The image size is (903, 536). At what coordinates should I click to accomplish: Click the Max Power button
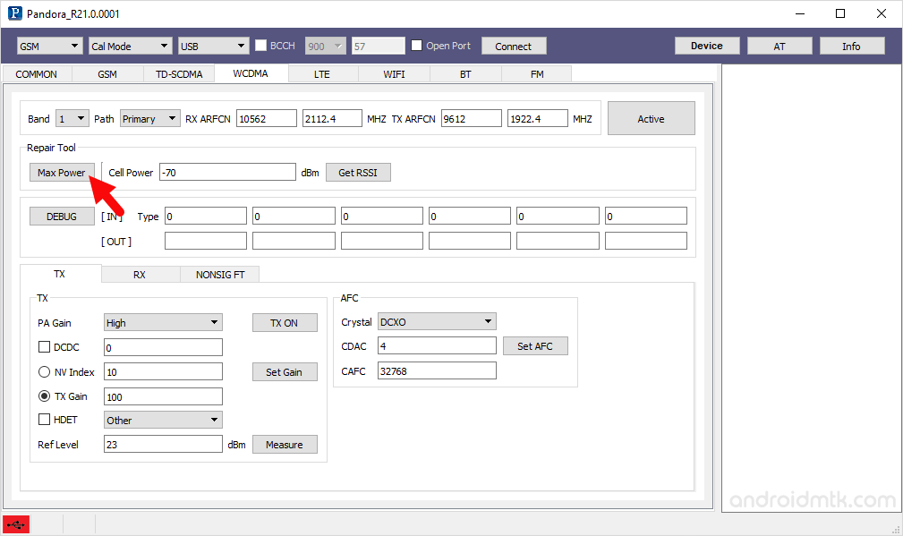tap(61, 172)
